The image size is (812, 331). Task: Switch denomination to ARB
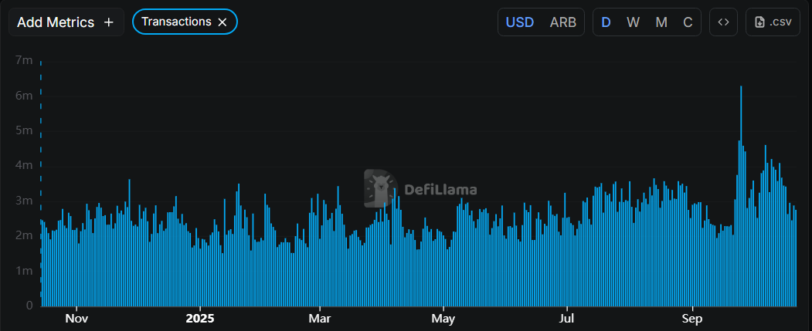(562, 22)
